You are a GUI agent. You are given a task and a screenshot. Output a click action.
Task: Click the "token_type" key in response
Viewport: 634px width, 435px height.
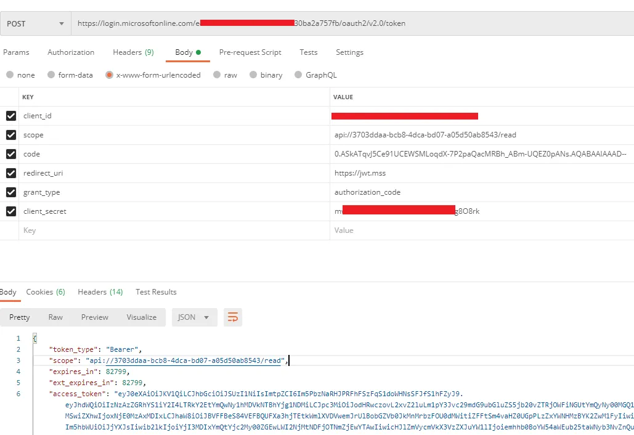click(x=75, y=350)
